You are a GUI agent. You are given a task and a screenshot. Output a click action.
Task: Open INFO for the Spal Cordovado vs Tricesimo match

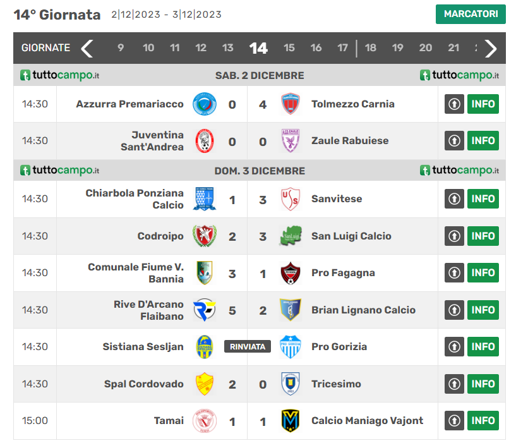tap(483, 384)
